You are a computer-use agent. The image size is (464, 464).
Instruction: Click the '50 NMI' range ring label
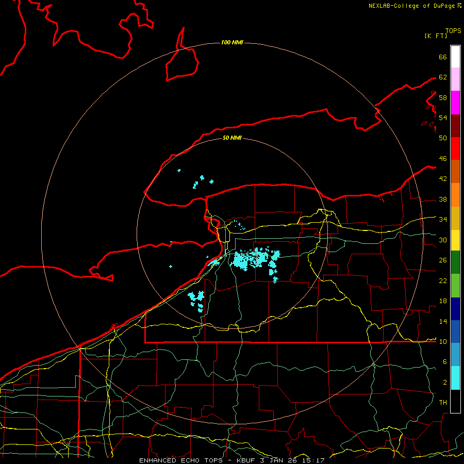click(x=232, y=138)
